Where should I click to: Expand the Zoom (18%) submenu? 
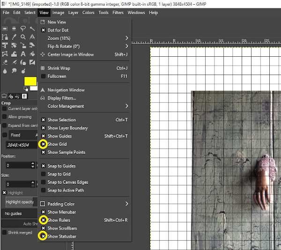pos(84,38)
